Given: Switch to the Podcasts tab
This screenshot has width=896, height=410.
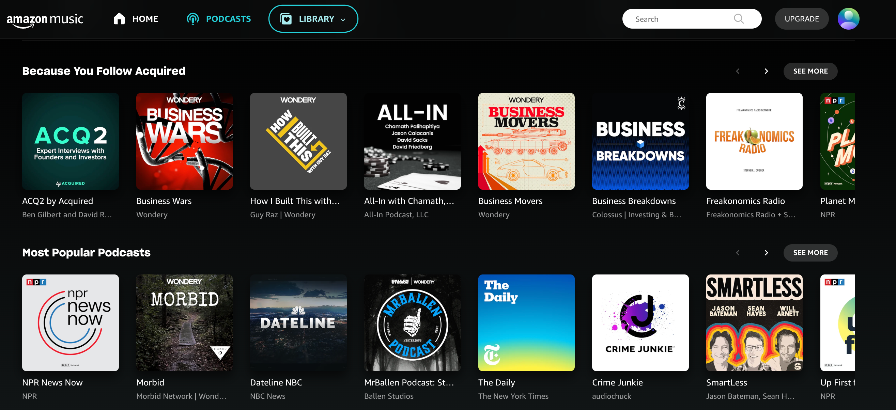Looking at the screenshot, I should coord(228,19).
